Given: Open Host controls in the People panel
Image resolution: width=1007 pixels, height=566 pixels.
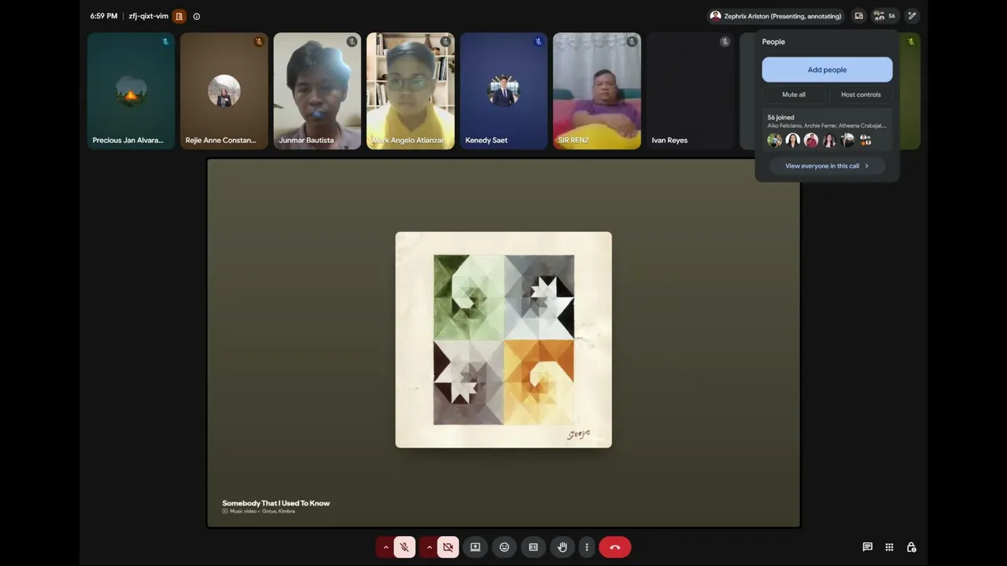Looking at the screenshot, I should coord(861,94).
